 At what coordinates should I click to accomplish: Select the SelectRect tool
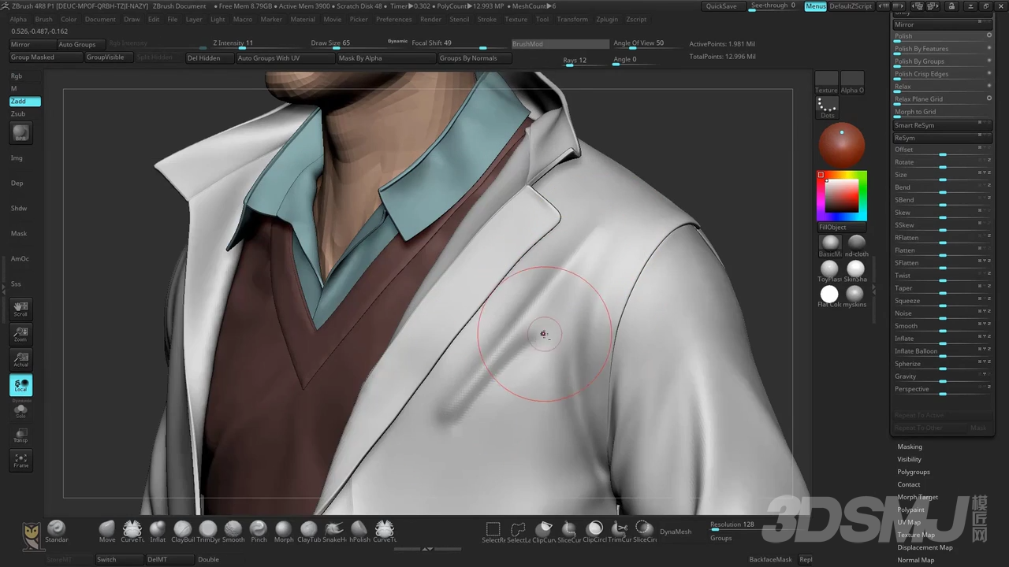coord(493,532)
